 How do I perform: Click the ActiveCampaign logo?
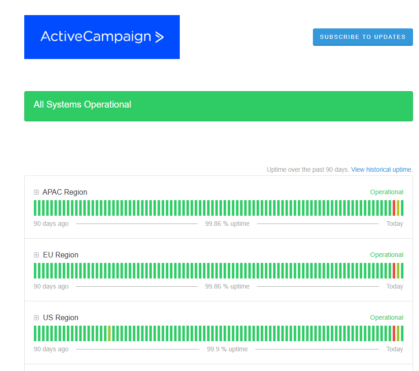click(102, 37)
